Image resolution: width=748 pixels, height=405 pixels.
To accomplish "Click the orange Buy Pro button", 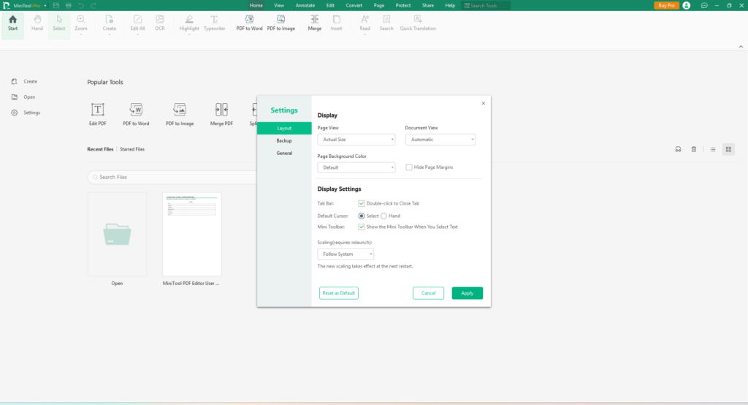I will click(666, 5).
